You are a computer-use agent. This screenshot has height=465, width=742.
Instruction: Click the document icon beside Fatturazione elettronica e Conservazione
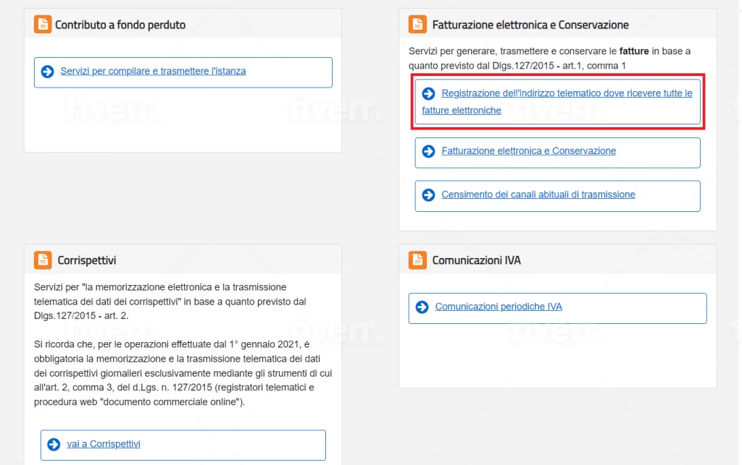418,22
